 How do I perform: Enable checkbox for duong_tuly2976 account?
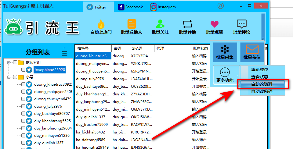click(x=24, y=106)
